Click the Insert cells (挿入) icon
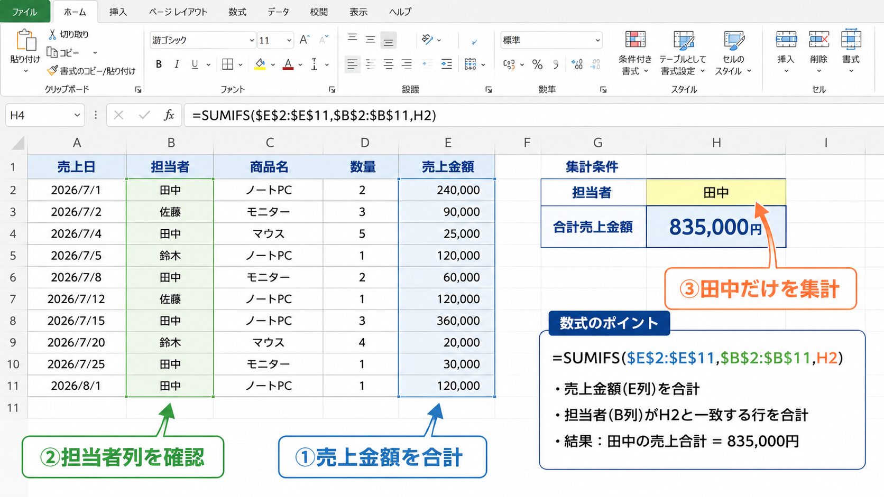The image size is (884, 497). click(786, 40)
